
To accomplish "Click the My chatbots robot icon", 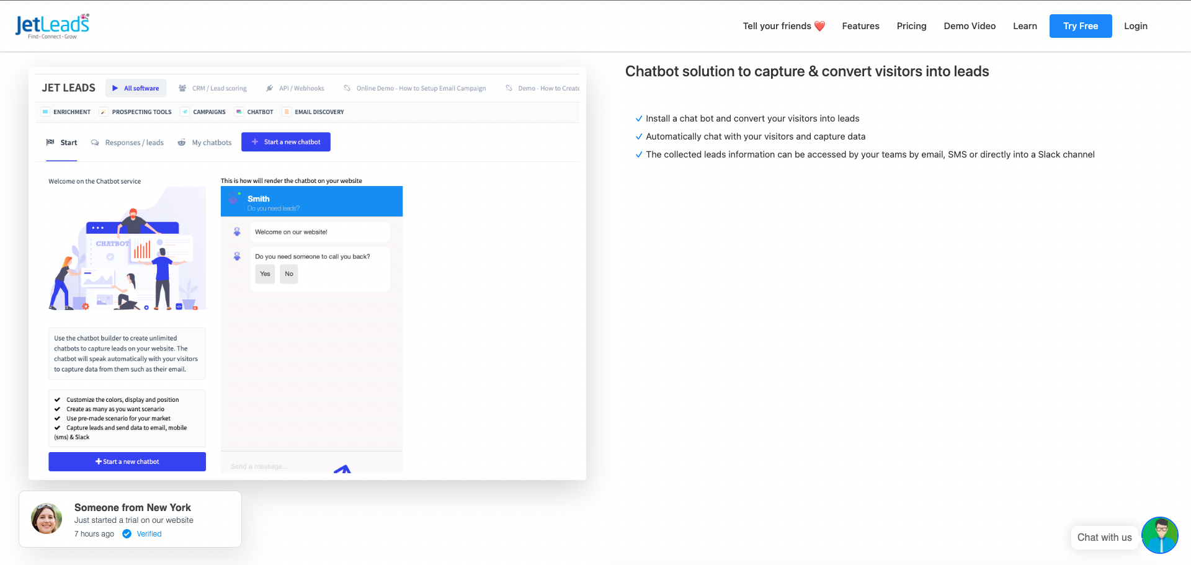I will click(x=182, y=143).
